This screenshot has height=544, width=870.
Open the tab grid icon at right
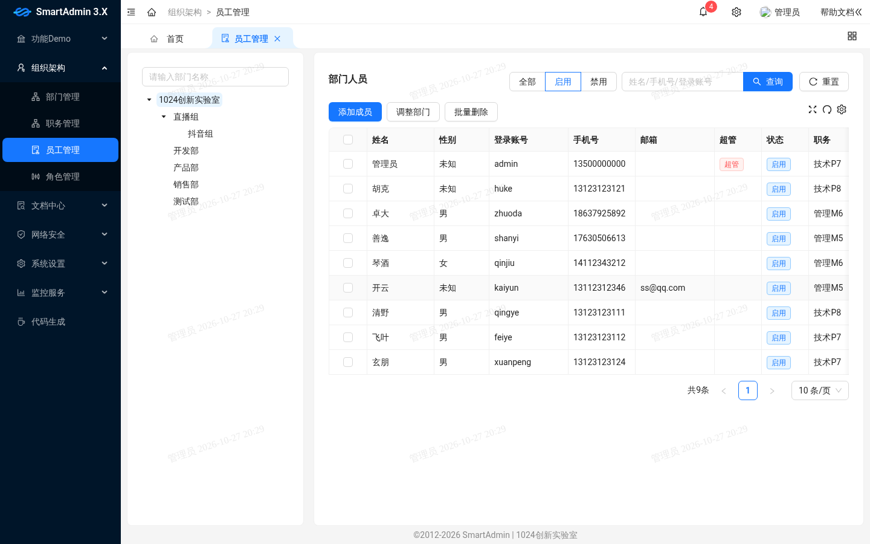tap(852, 36)
